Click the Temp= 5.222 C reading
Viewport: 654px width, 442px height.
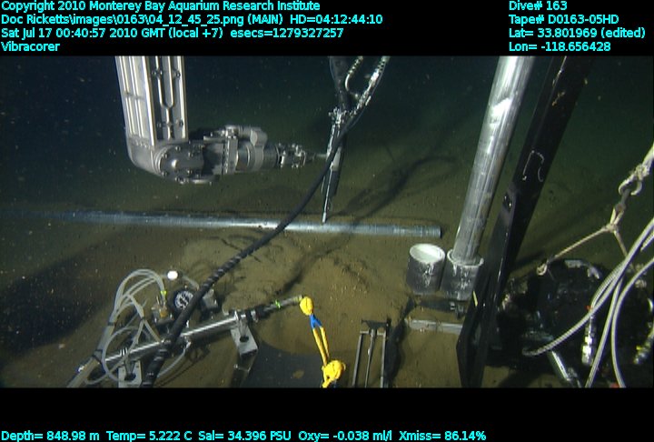click(149, 436)
